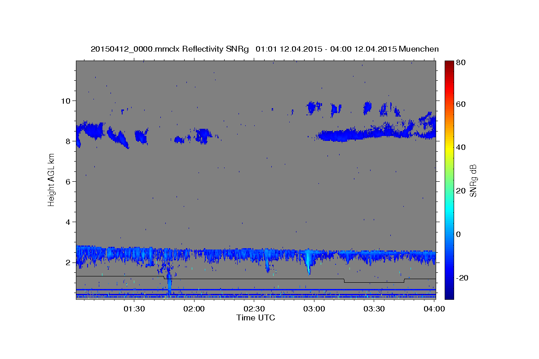Click the 02:30 time tick label
This screenshot has height=359, width=539.
pos(255,309)
